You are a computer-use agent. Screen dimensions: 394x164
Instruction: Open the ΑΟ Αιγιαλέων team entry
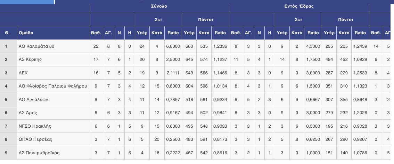coord(33,99)
